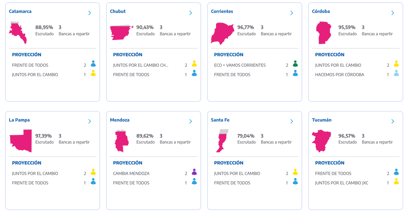This screenshot has height=213, width=408.
Task: Open the Corrientes province title link
Action: point(222,11)
